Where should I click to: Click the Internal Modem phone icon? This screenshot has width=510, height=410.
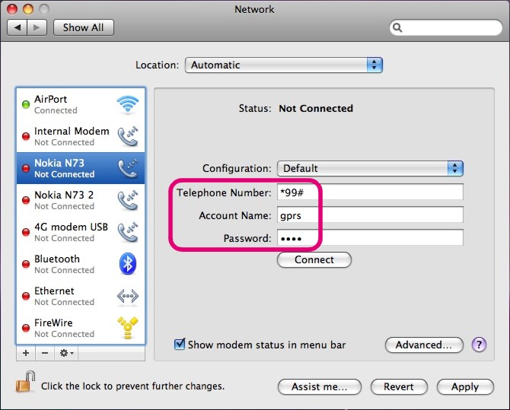tap(128, 136)
